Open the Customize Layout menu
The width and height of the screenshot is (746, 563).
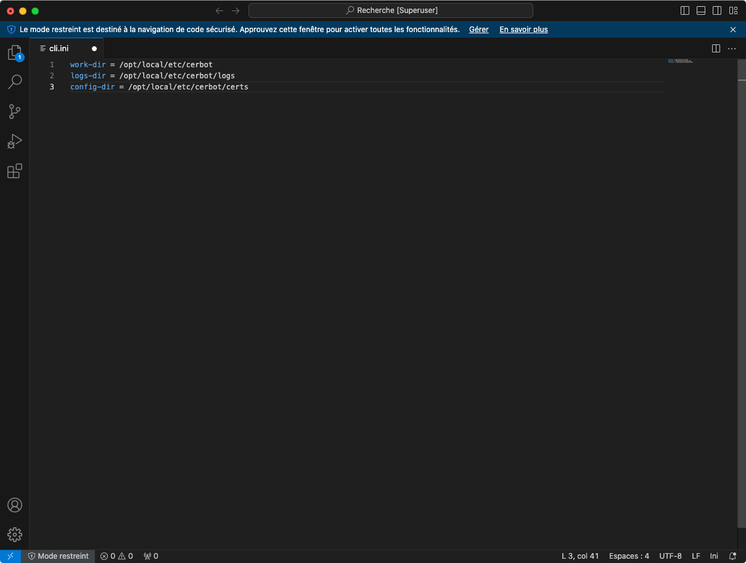tap(733, 10)
